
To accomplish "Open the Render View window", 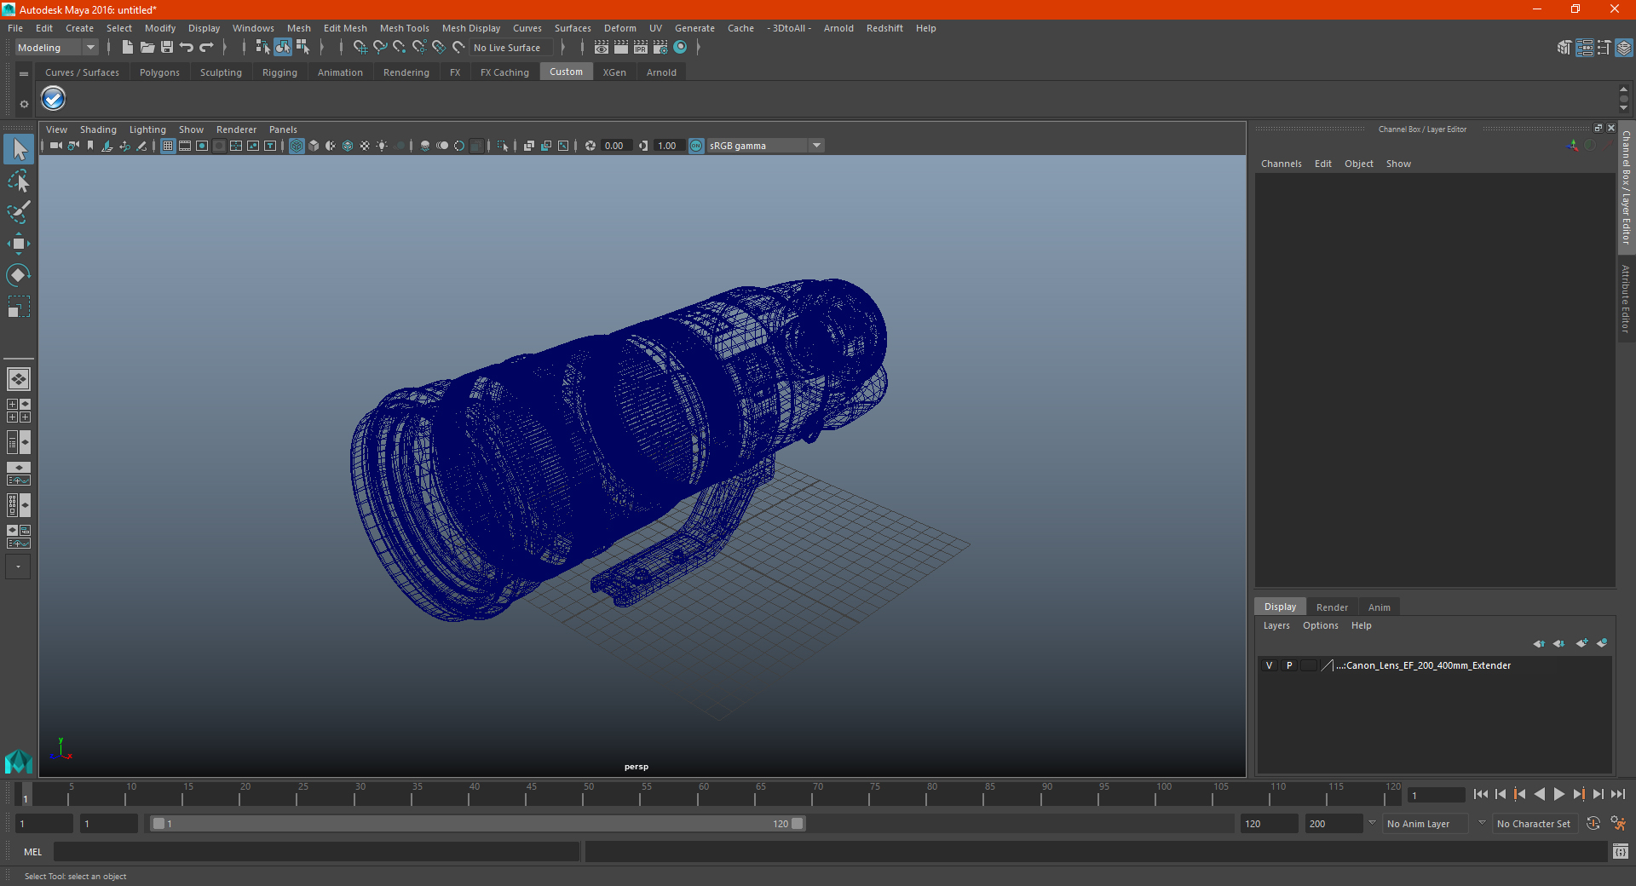I will (602, 48).
